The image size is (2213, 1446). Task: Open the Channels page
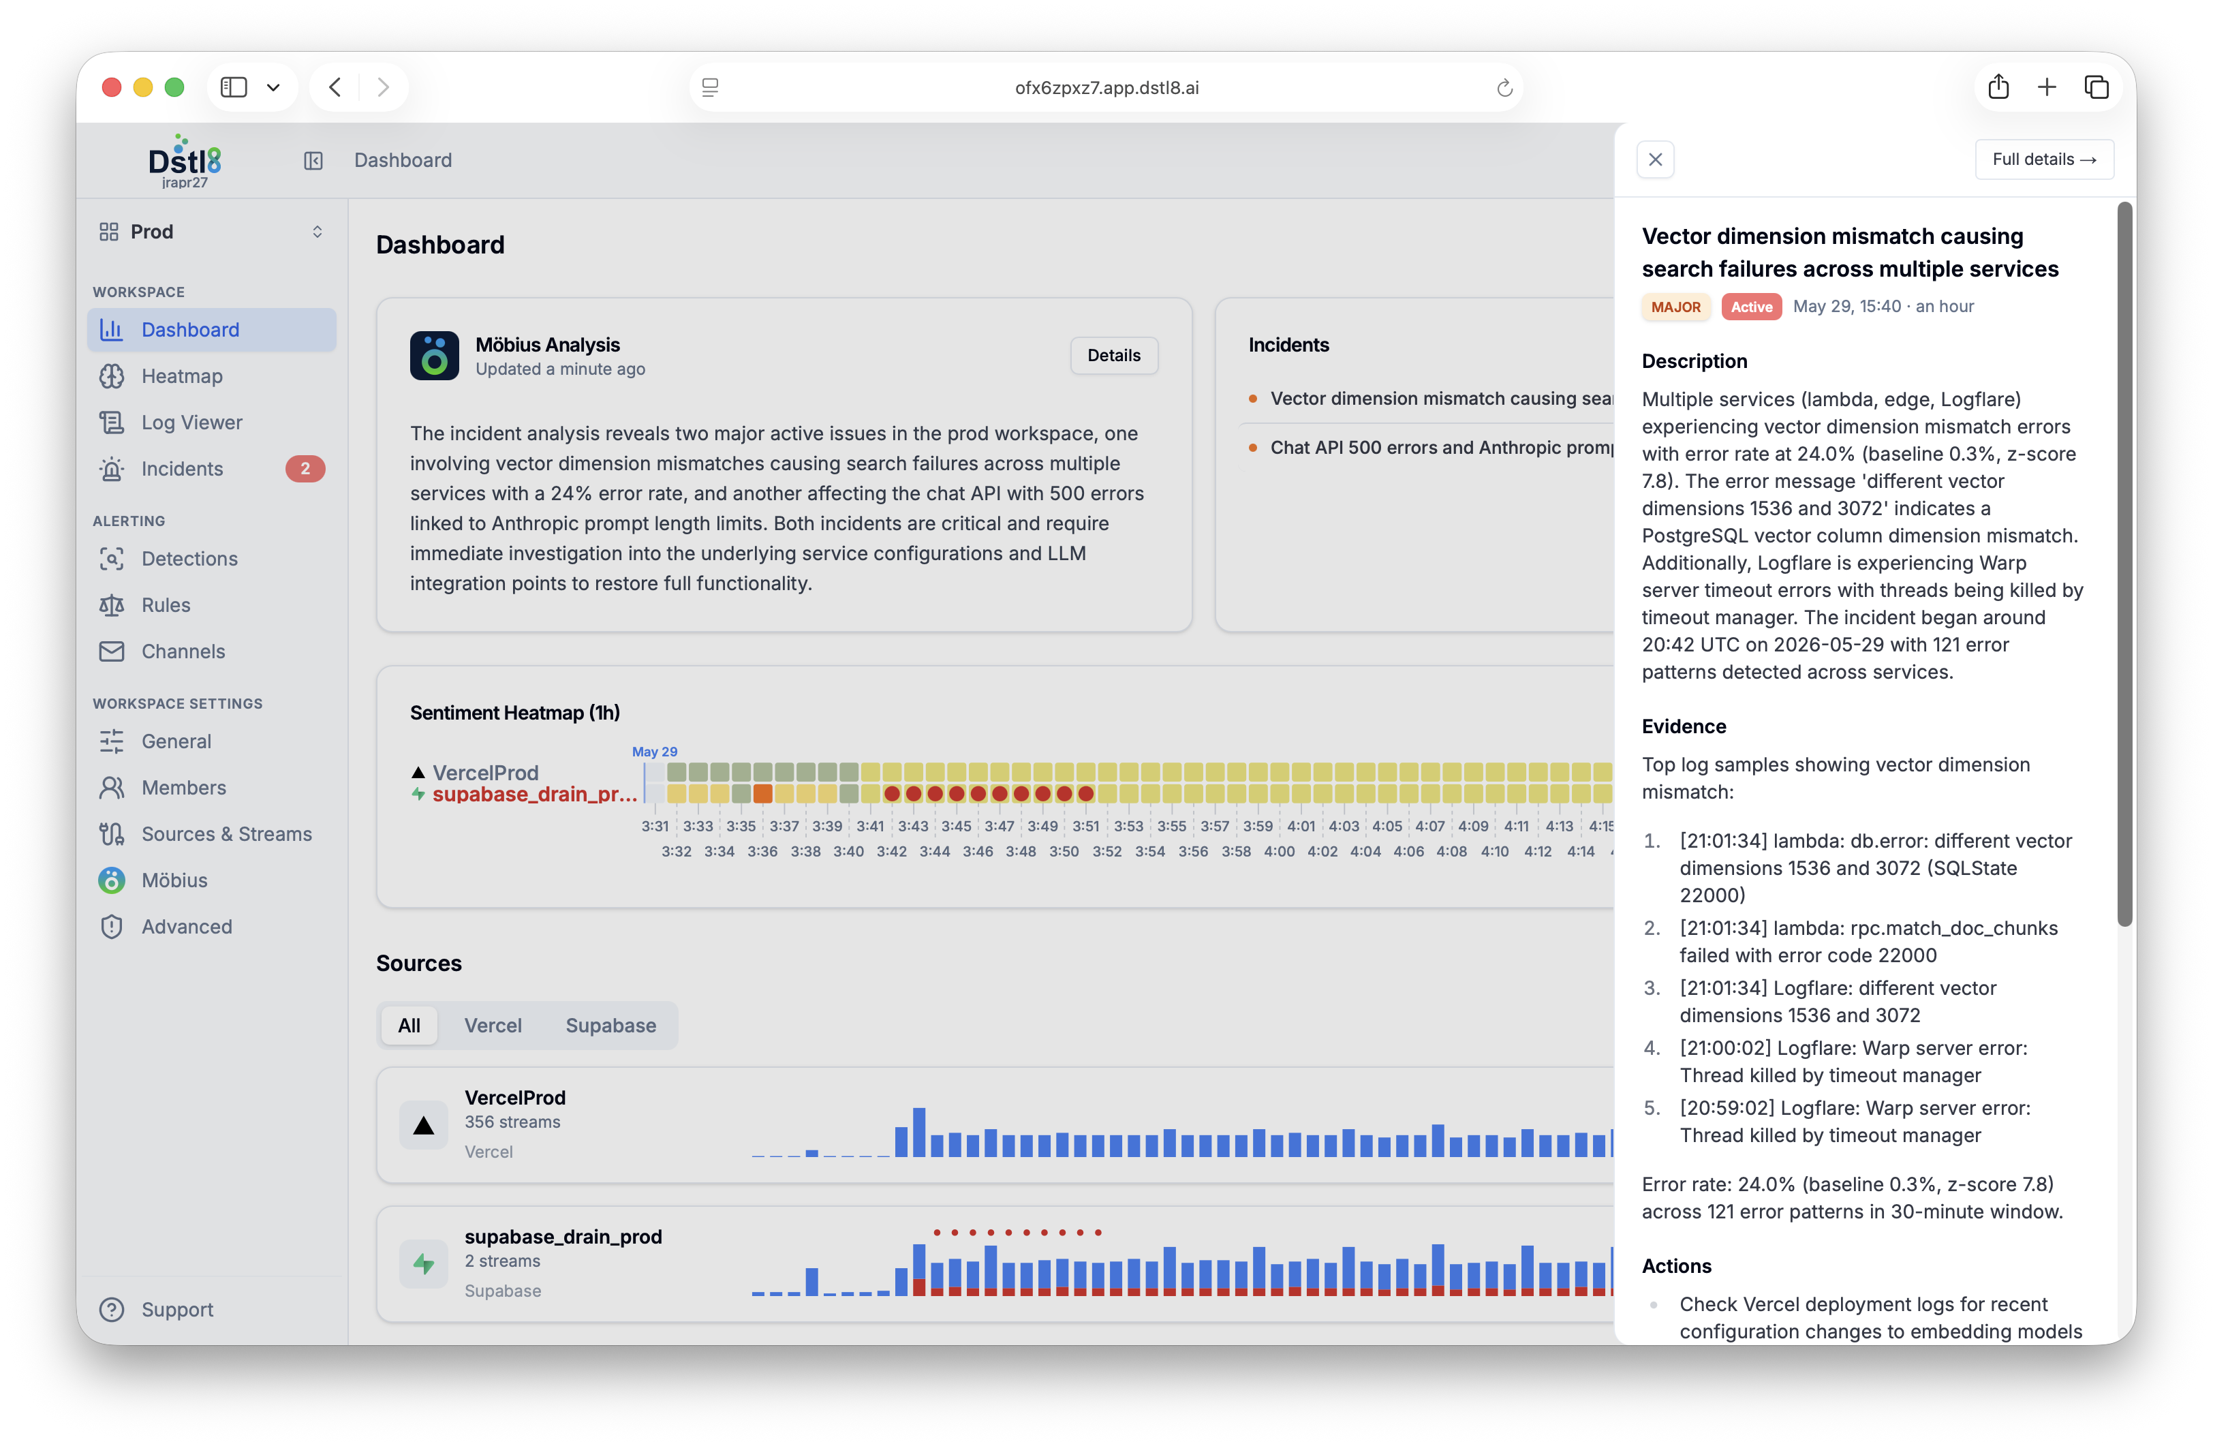[212, 652]
